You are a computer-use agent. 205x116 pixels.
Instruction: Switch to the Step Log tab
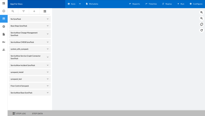[x=19, y=113]
